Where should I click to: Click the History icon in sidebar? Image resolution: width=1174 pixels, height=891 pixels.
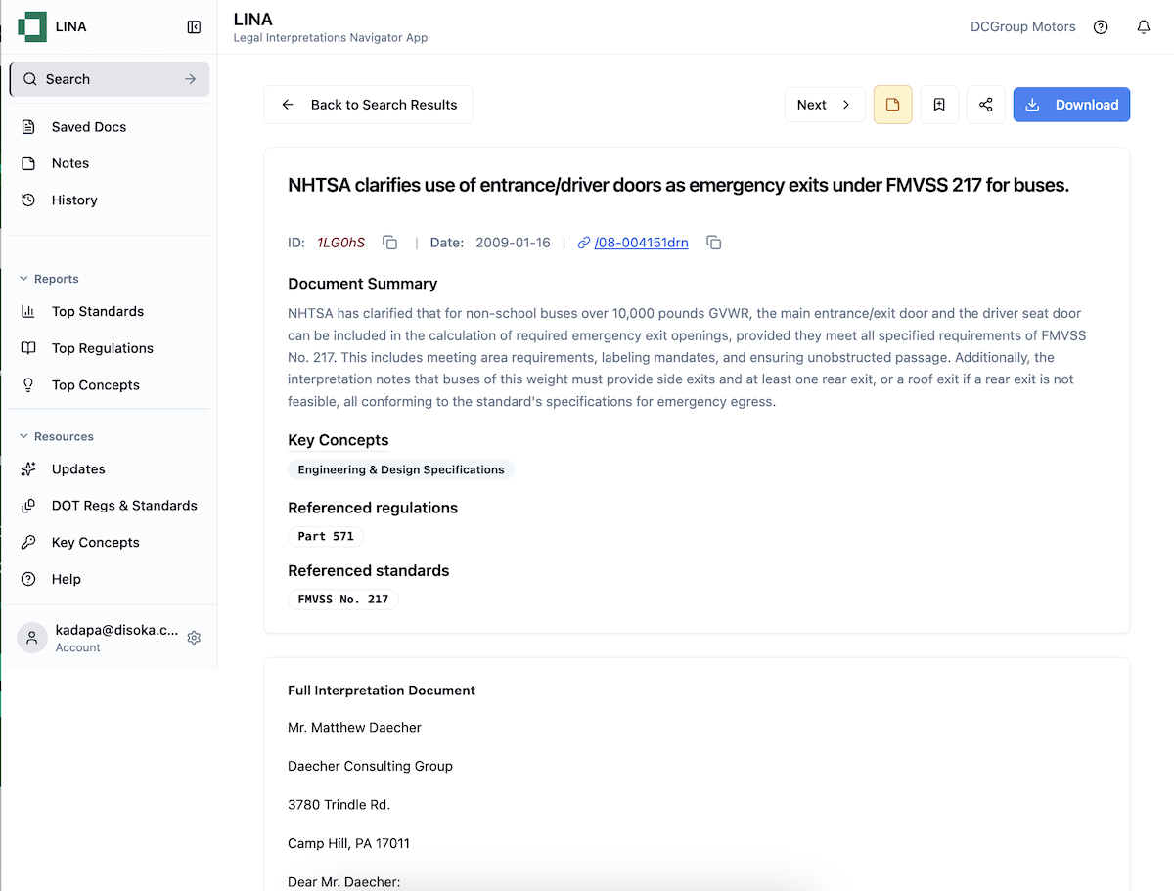pos(30,200)
